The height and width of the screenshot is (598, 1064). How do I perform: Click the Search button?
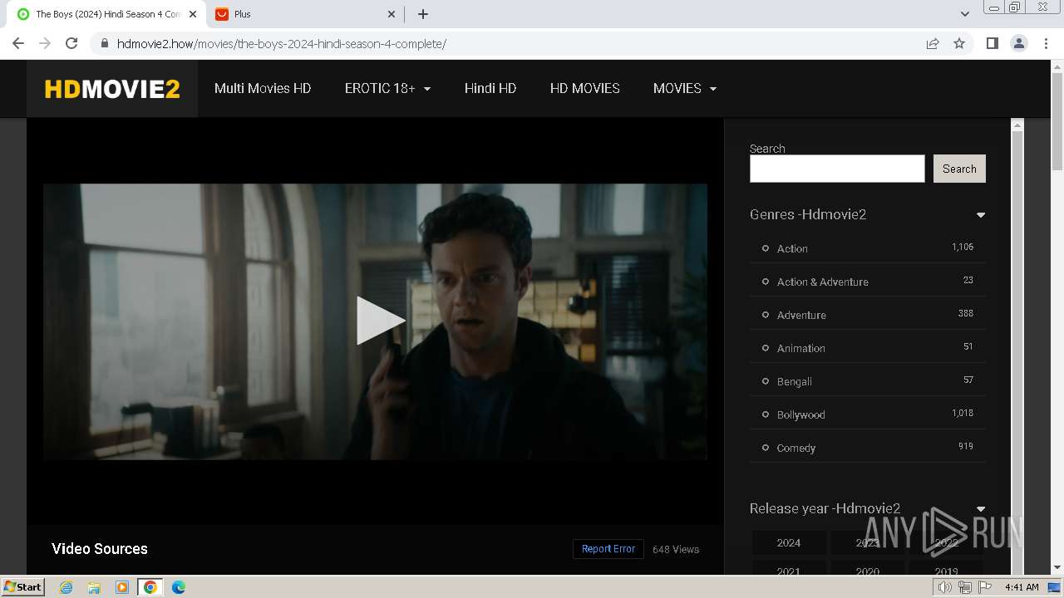[959, 169]
